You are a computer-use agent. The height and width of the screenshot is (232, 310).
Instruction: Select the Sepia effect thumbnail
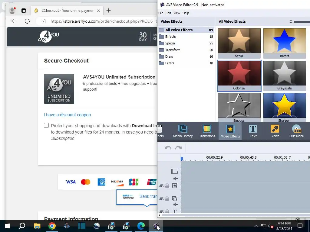(239, 43)
